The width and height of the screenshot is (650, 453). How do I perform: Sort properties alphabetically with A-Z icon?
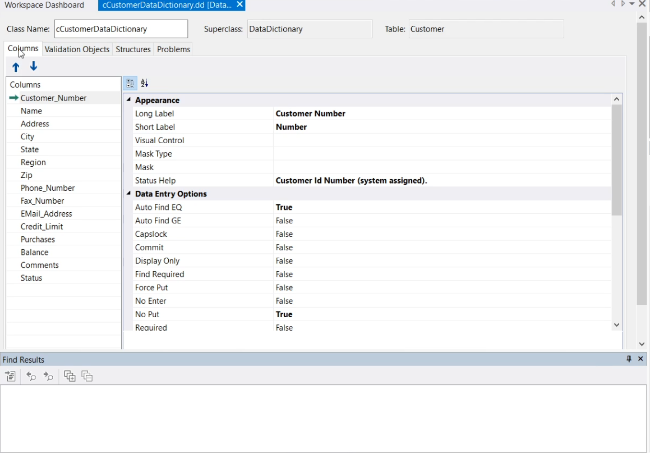144,83
